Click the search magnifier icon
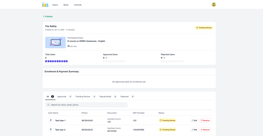 point(48,105)
